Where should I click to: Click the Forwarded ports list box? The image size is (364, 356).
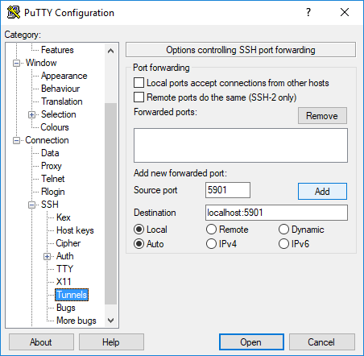(241, 145)
